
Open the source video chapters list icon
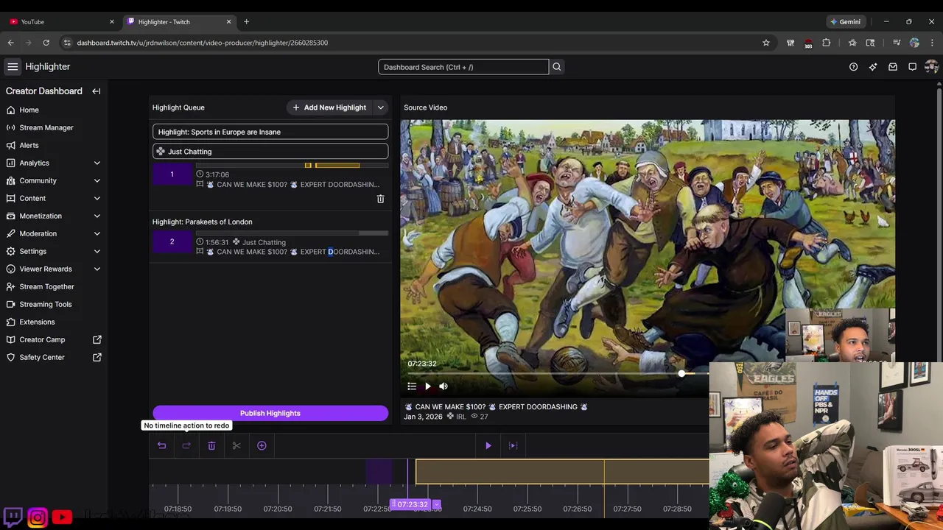412,386
